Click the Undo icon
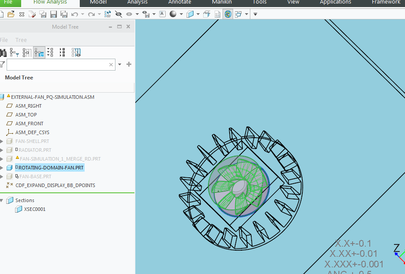405x274 pixels. (x=74, y=14)
